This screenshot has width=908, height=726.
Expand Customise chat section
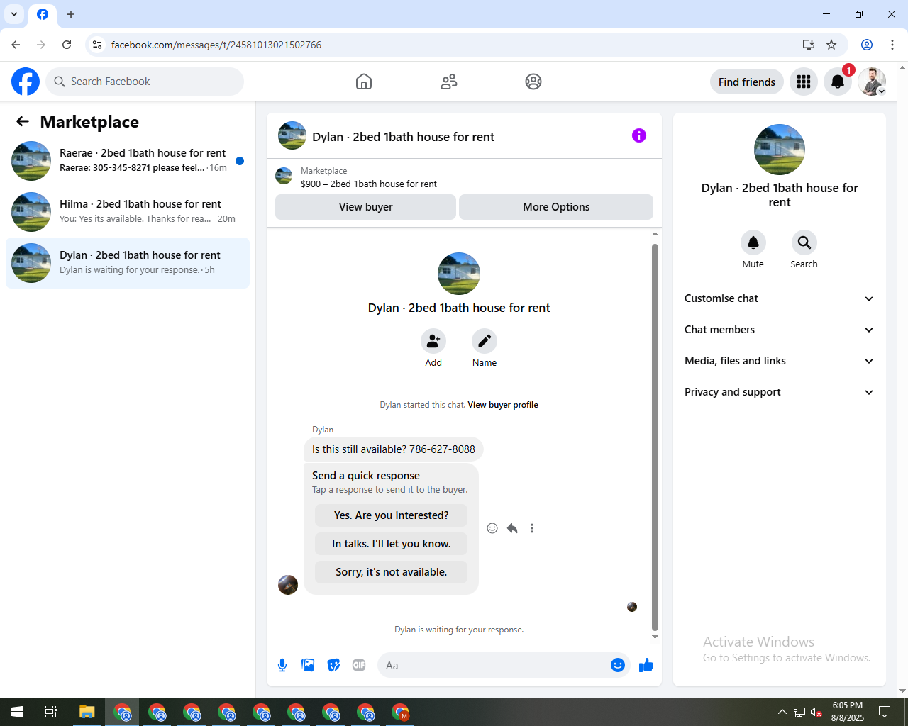(780, 298)
